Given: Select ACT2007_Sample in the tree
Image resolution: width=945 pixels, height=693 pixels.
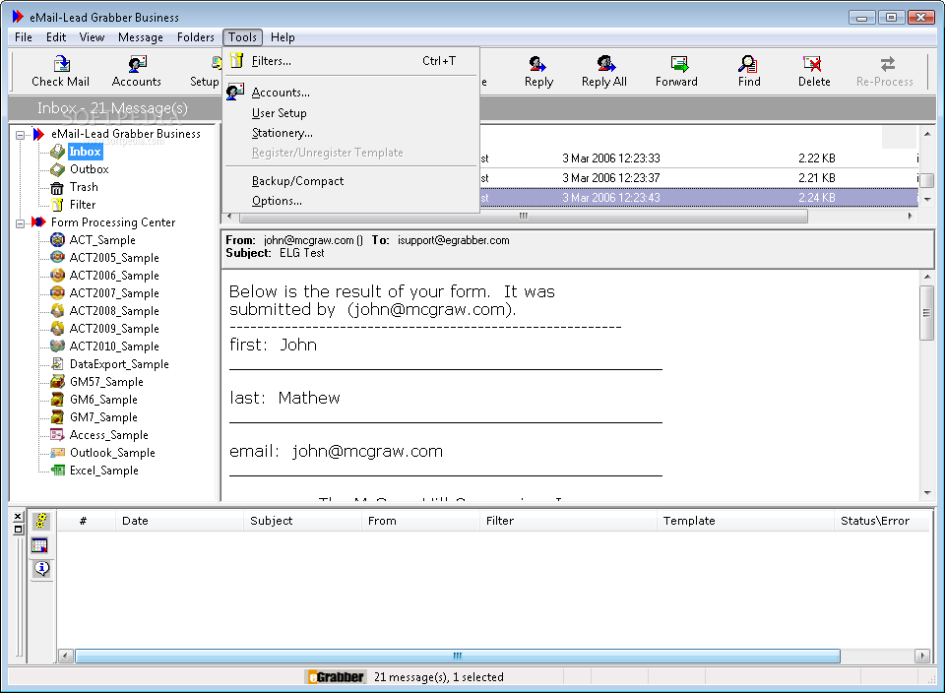Looking at the screenshot, I should [114, 293].
